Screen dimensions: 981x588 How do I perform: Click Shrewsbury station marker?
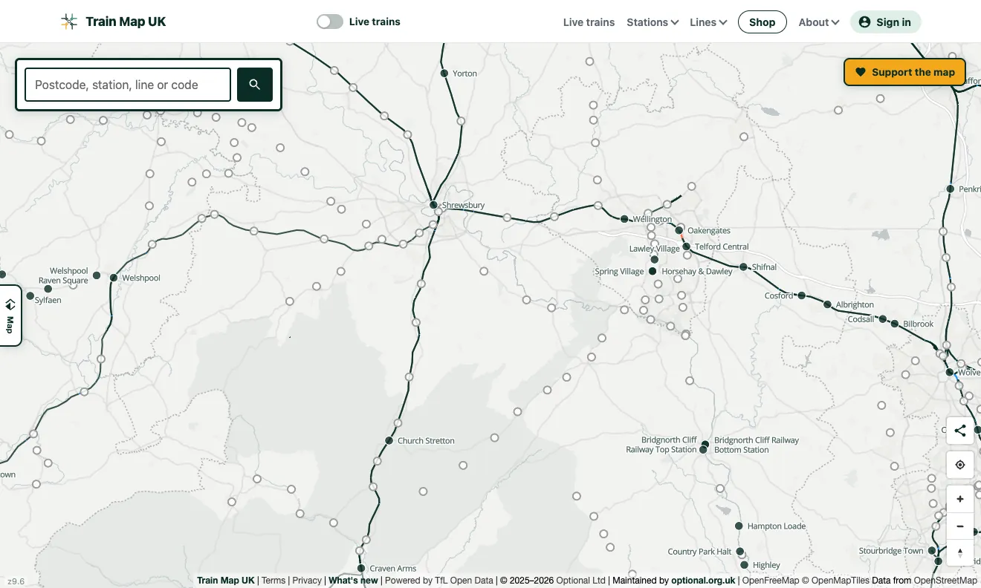[433, 205]
